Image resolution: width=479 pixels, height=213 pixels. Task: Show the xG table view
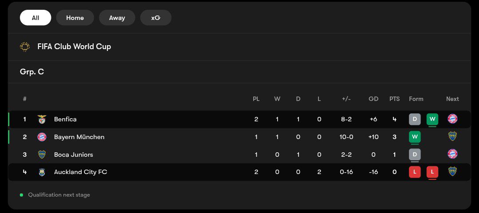tap(156, 18)
